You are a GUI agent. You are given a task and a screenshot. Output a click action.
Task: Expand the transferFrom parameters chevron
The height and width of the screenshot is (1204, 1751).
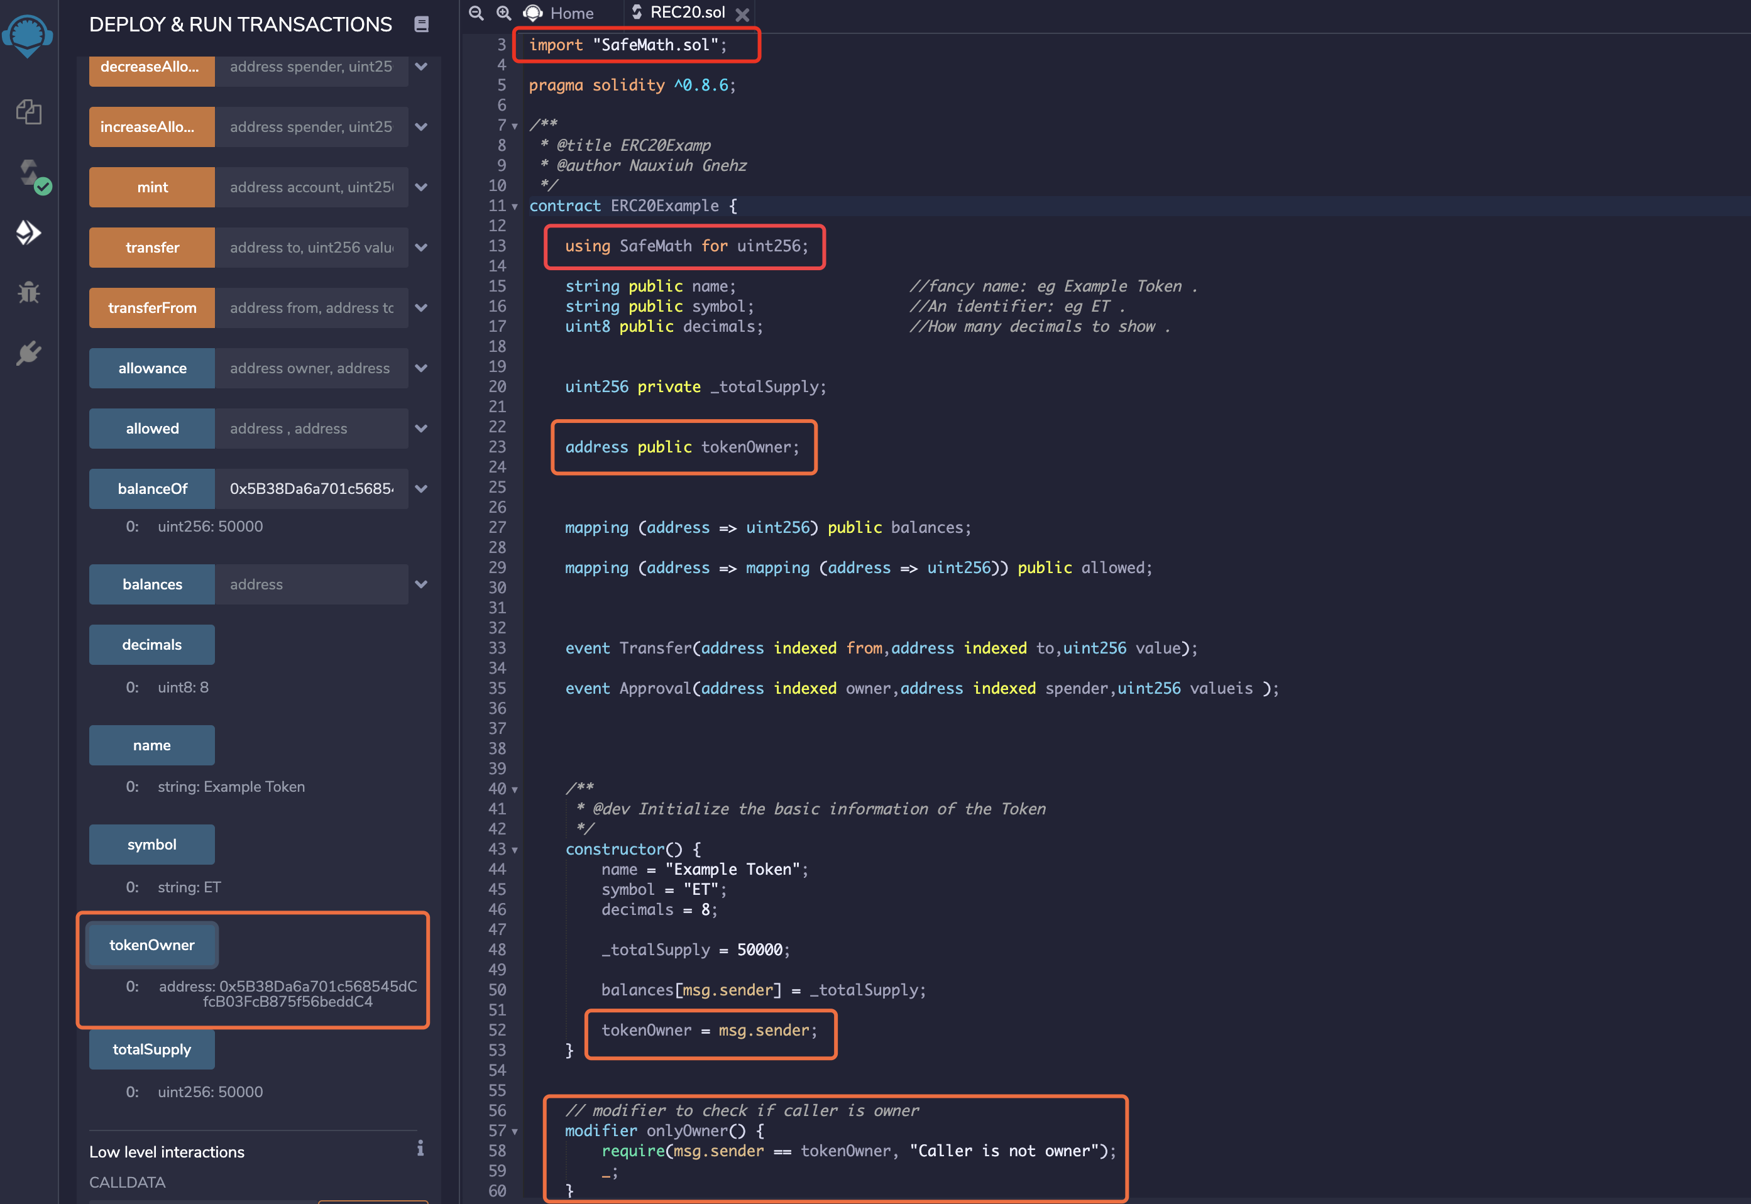click(x=422, y=308)
